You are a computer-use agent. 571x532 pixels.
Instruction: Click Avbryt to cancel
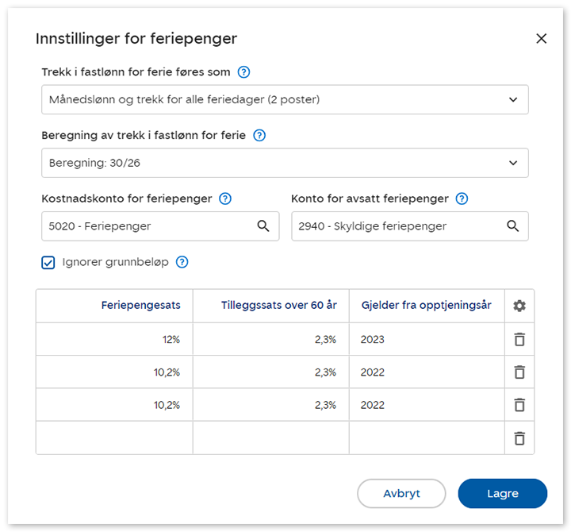click(x=401, y=493)
